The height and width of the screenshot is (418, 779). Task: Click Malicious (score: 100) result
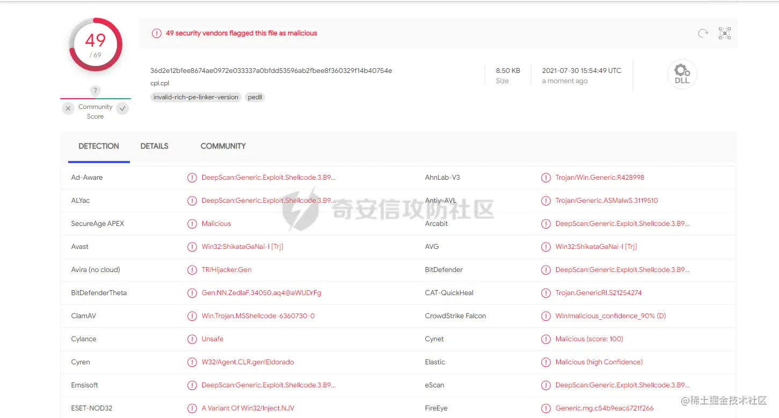tap(589, 339)
